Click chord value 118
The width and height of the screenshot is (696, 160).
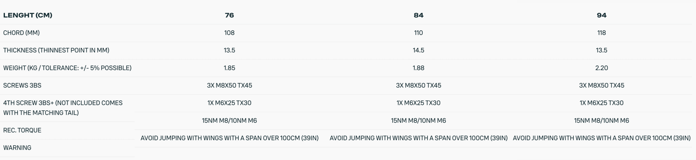coord(601,33)
